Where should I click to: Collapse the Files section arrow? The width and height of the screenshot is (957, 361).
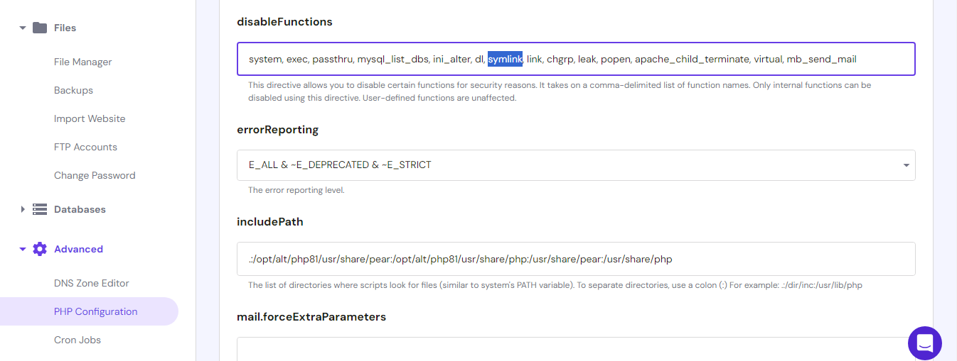coord(23,28)
